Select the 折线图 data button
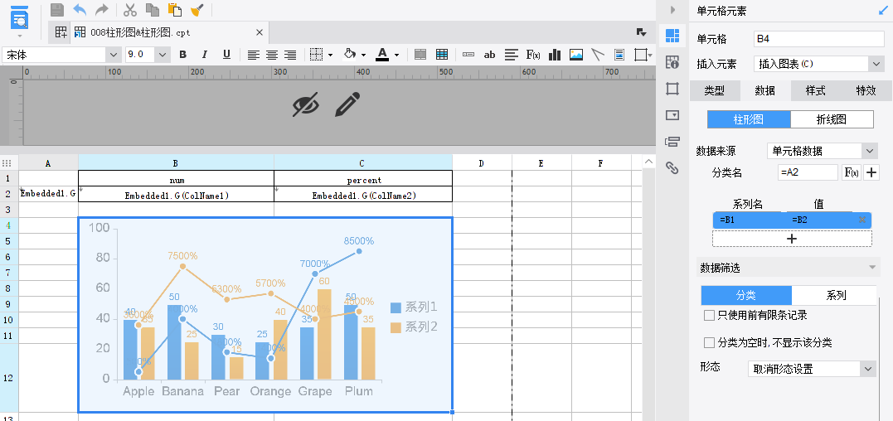 pos(832,119)
